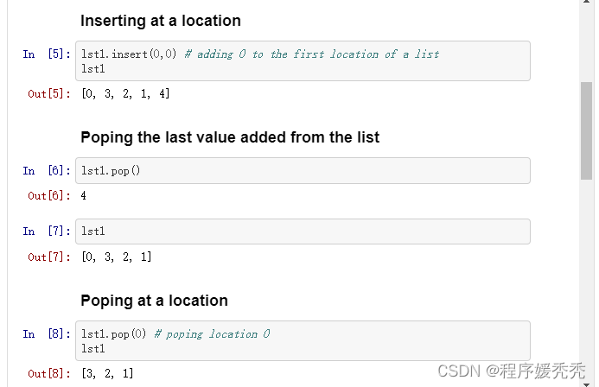Select the 'Poping the last value added' heading
This screenshot has width=599, height=387.
(230, 137)
